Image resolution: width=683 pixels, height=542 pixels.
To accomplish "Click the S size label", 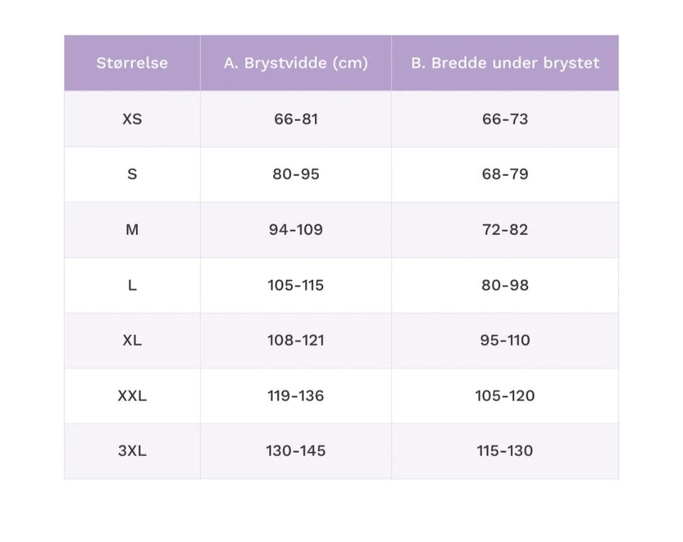I will point(132,174).
